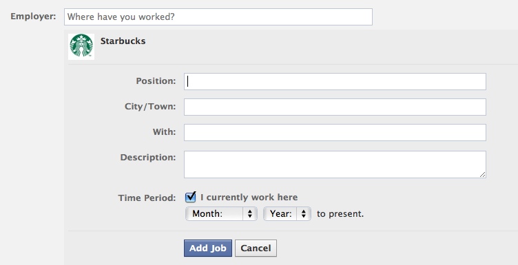The image size is (518, 265).
Task: Click the Month selector up-down arrows
Action: (x=250, y=214)
